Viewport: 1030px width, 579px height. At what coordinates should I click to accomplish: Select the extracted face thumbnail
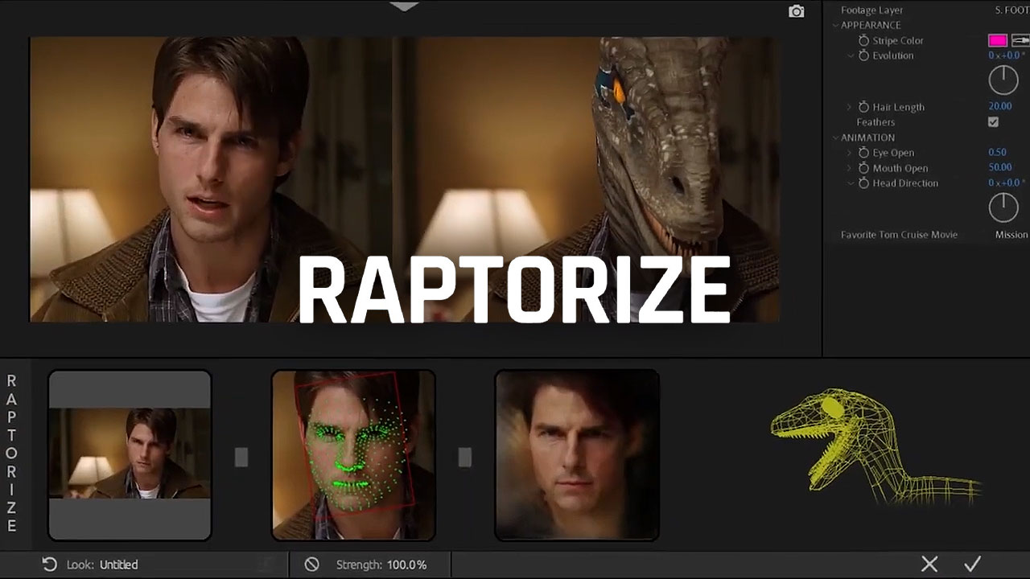[577, 455]
